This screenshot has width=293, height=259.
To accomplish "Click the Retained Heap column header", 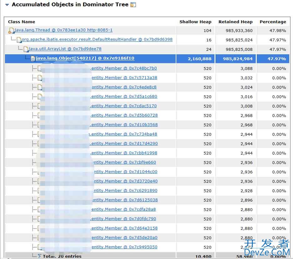I will pos(235,22).
